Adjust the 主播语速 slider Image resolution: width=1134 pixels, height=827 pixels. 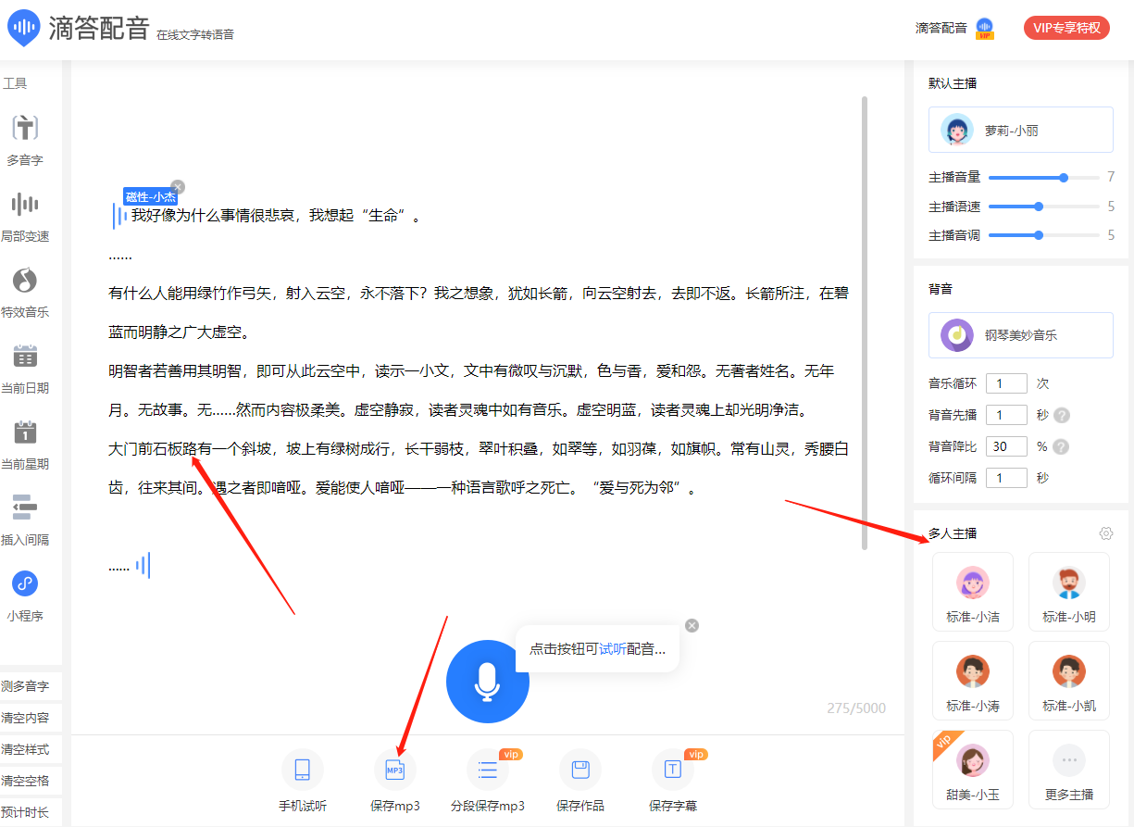[1044, 207]
